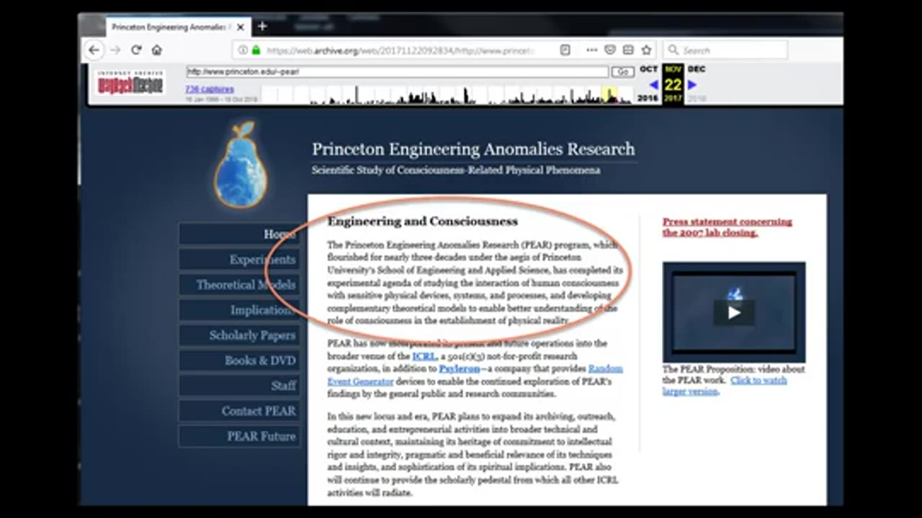The height and width of the screenshot is (518, 922).
Task: Open the Staff menu item
Action: pos(239,386)
